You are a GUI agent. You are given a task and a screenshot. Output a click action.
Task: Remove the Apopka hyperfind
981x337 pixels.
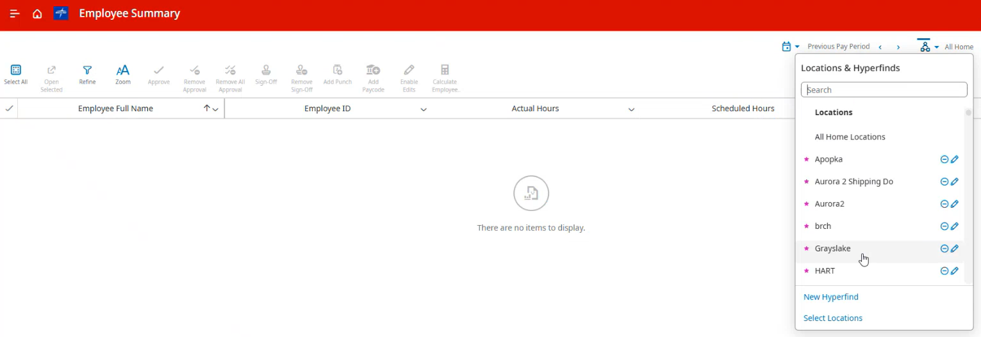[944, 159]
